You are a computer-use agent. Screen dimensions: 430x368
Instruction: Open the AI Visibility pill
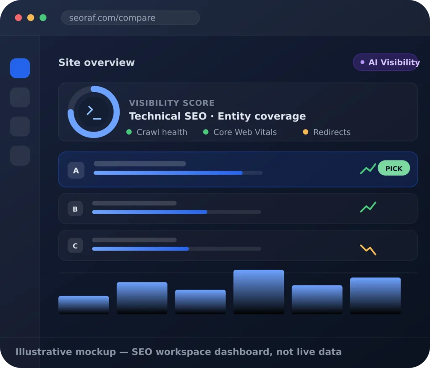[385, 62]
